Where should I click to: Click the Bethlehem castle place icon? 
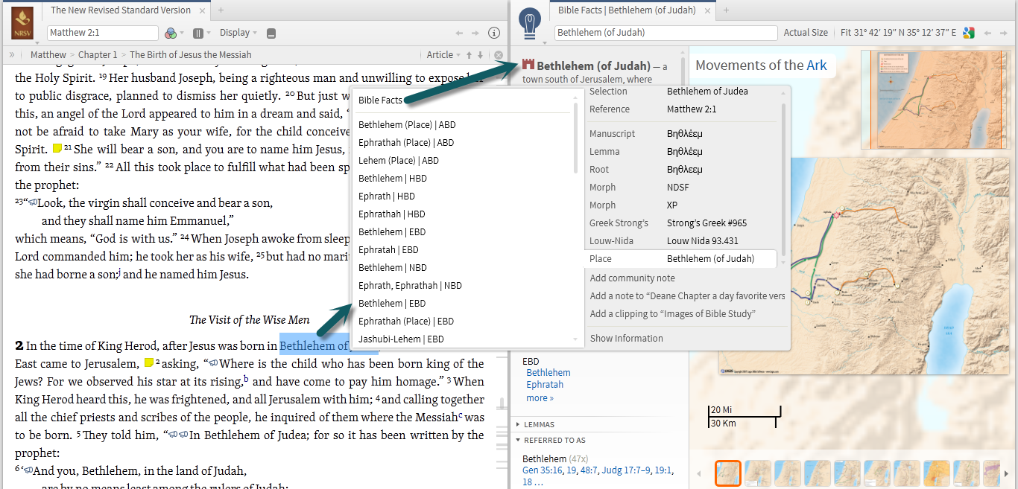(528, 65)
